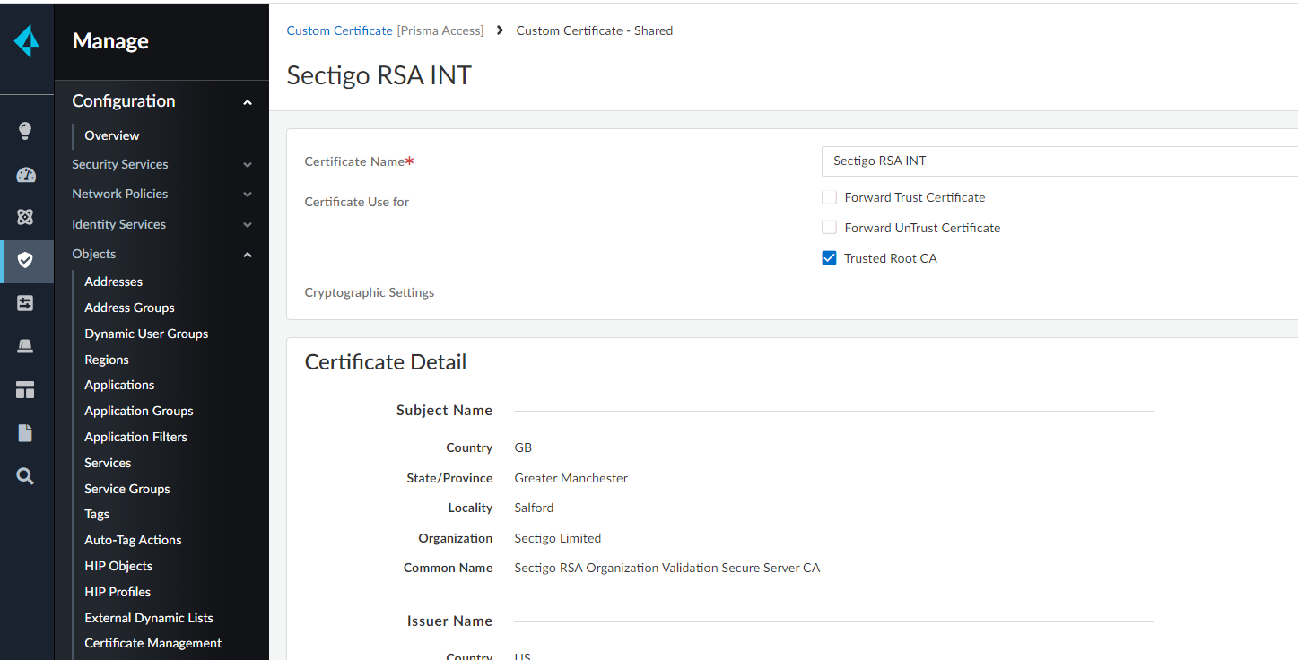This screenshot has width=1298, height=660.
Task: Check the Forward UnTrust Certificate option
Action: (x=830, y=228)
